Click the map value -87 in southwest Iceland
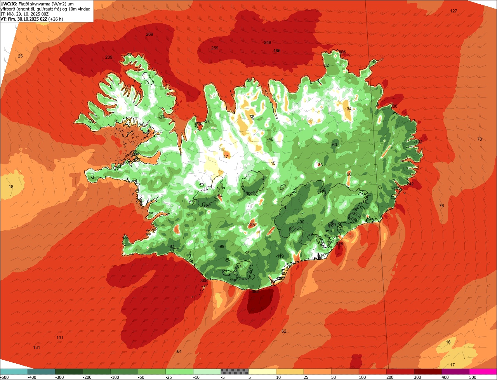This screenshot has height=380, width=497. click(171, 246)
